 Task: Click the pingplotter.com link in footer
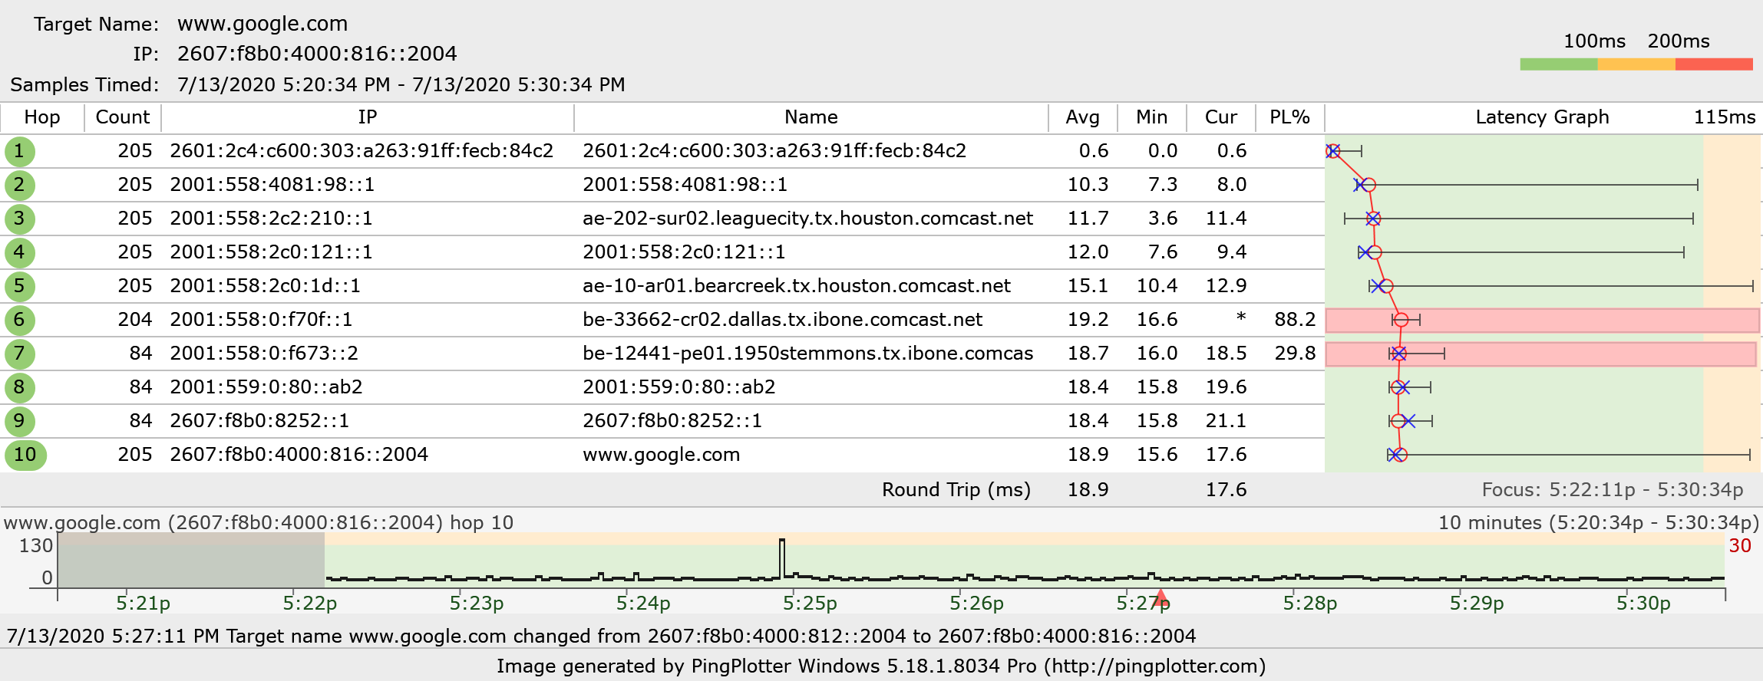point(1155,666)
